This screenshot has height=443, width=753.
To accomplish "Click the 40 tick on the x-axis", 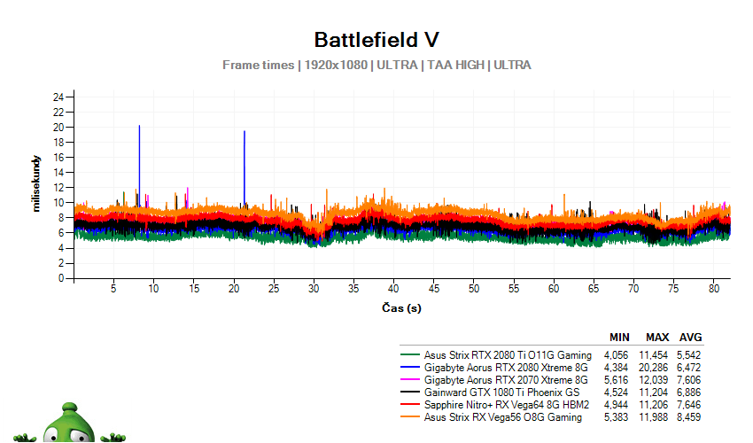I will point(393,288).
